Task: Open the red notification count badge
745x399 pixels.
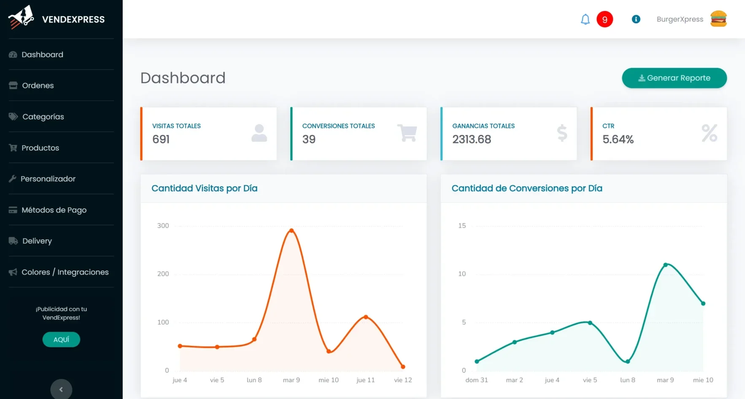Action: pyautogui.click(x=605, y=19)
